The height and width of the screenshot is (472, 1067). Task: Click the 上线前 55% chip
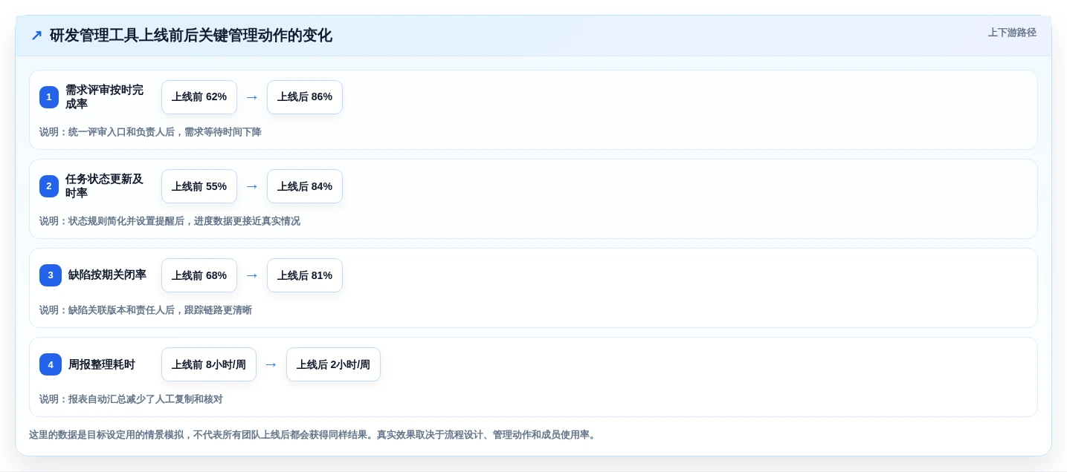[x=199, y=186]
